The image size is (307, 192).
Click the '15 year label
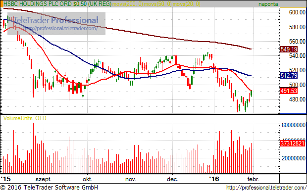tap(5, 179)
